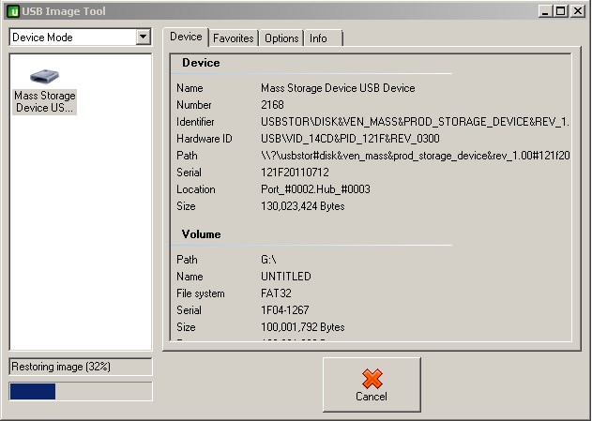Screen dimensions: 592x421
Task: Click the Hardware ID value 'USB\VID_14CD&PID_121F&REV_0300'
Action: pyautogui.click(x=350, y=139)
